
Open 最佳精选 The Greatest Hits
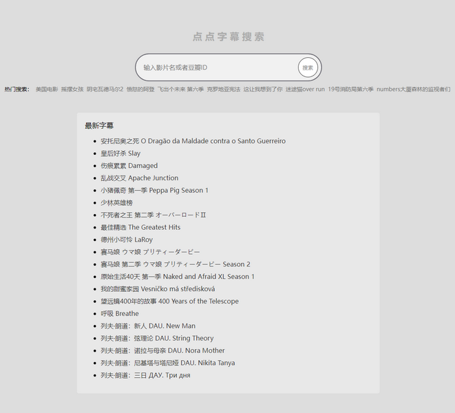(140, 227)
